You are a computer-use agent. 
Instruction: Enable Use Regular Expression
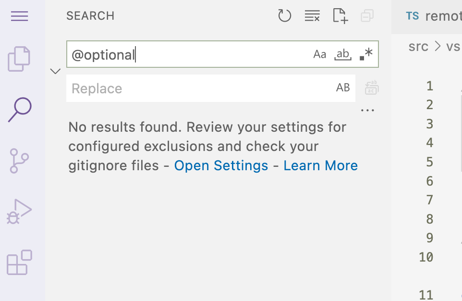[x=365, y=54]
